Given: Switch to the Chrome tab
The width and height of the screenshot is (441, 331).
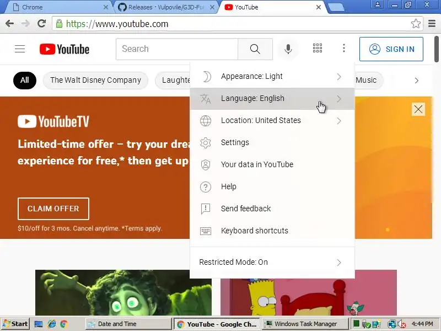Looking at the screenshot, I should (x=58, y=7).
